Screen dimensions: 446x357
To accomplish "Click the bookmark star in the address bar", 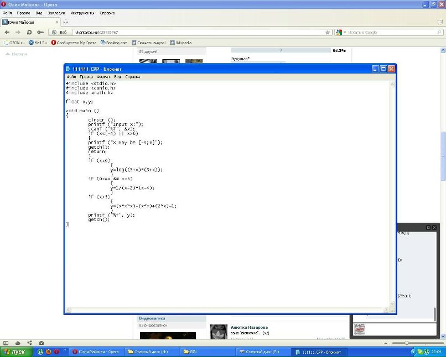I will (x=328, y=33).
